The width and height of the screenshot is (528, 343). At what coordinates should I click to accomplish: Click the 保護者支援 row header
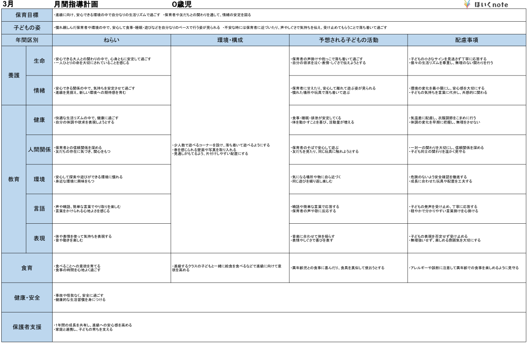click(x=27, y=327)
